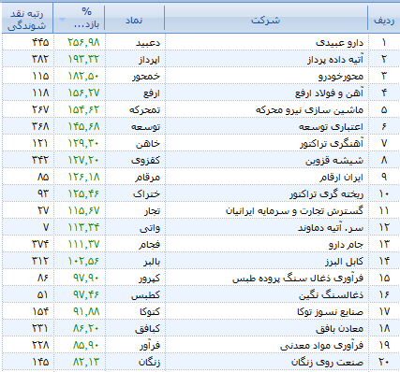Click the sort arrow in % بازده header

click(x=62, y=20)
